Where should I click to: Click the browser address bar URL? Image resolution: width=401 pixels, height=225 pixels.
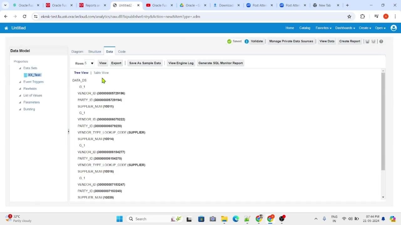pyautogui.click(x=120, y=17)
